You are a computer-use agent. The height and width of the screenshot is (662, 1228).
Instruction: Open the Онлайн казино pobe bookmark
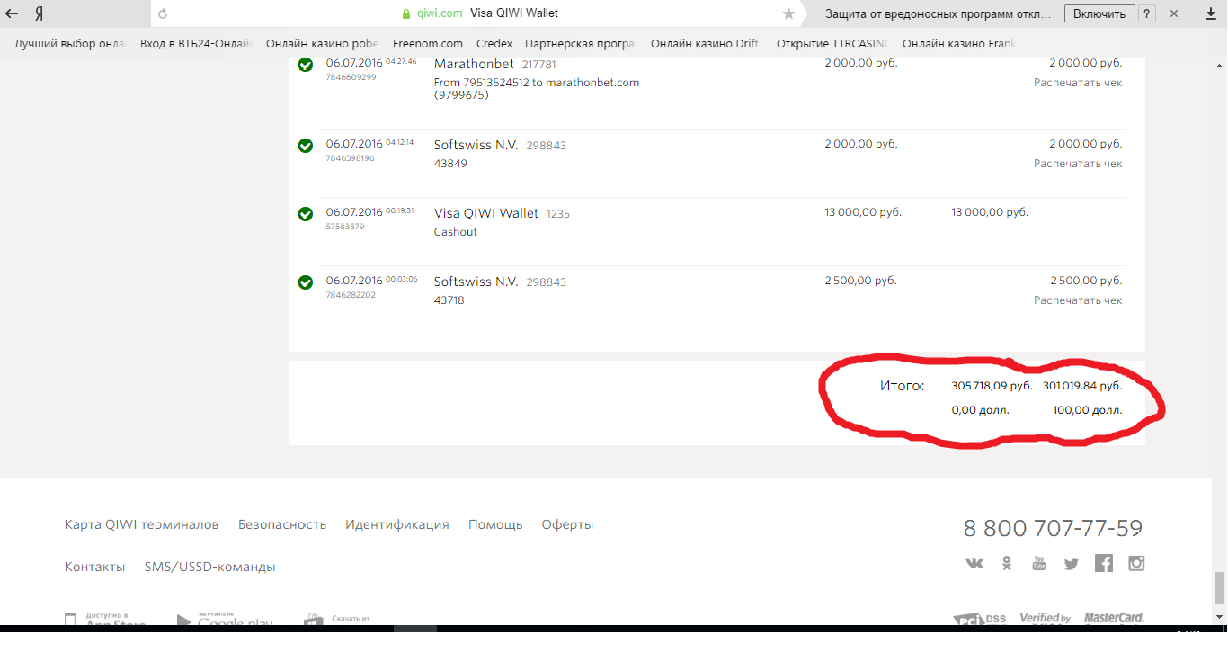click(323, 43)
